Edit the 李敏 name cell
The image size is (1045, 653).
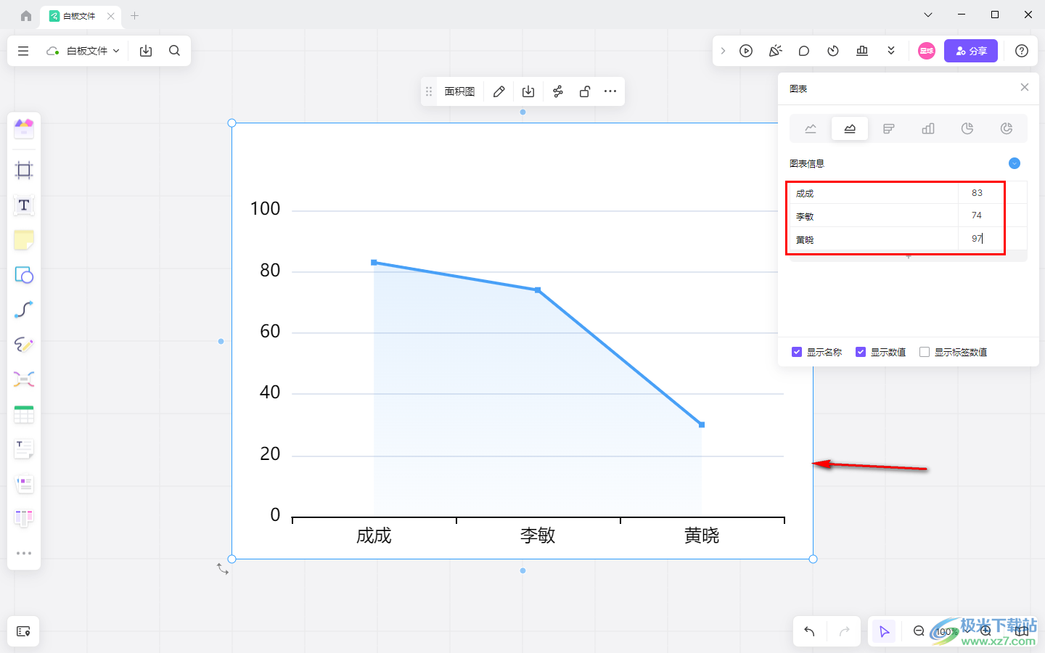(874, 216)
